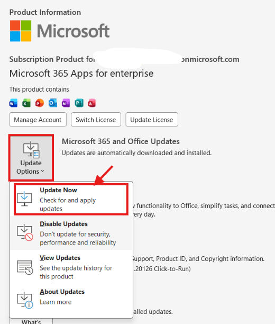Click the OneNote app icon
The image size is (275, 324).
click(x=66, y=103)
